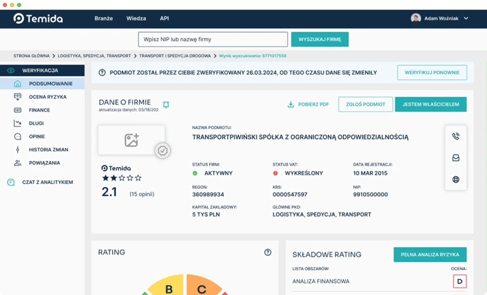Click the Ocena ryzyka sidebar icon
This screenshot has width=487, height=295.
pos(18,97)
